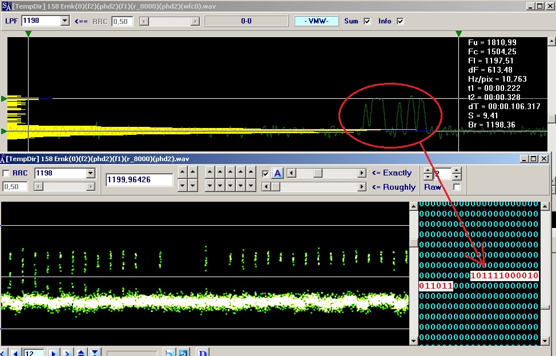Click the down-collapse arrow icon in bottom toolbar
556x356 pixels.
(x=94, y=353)
